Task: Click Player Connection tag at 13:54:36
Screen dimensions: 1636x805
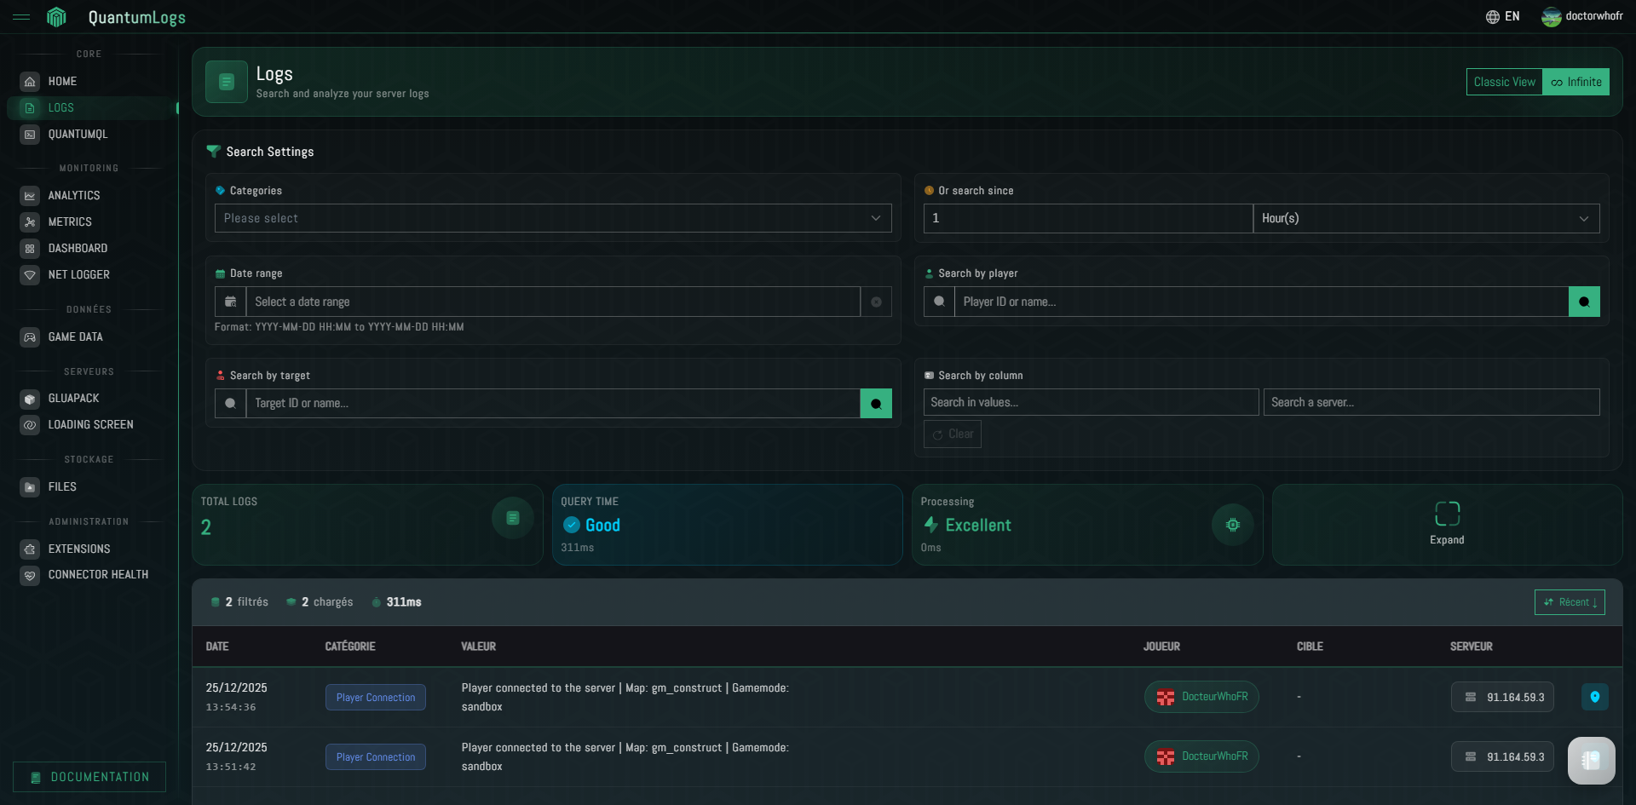Action: [376, 698]
